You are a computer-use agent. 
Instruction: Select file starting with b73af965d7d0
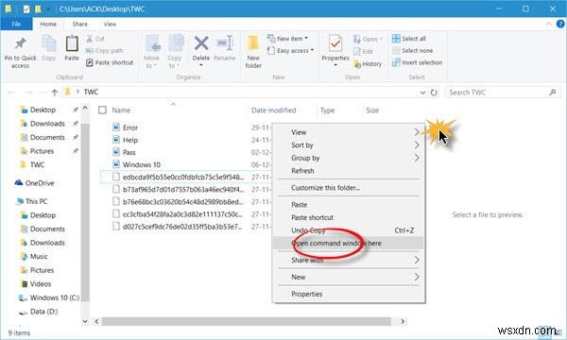178,189
